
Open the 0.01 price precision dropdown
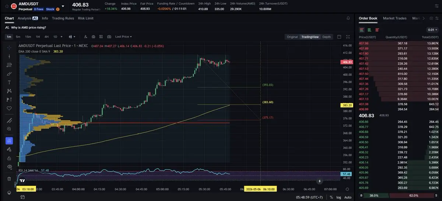tap(432, 30)
